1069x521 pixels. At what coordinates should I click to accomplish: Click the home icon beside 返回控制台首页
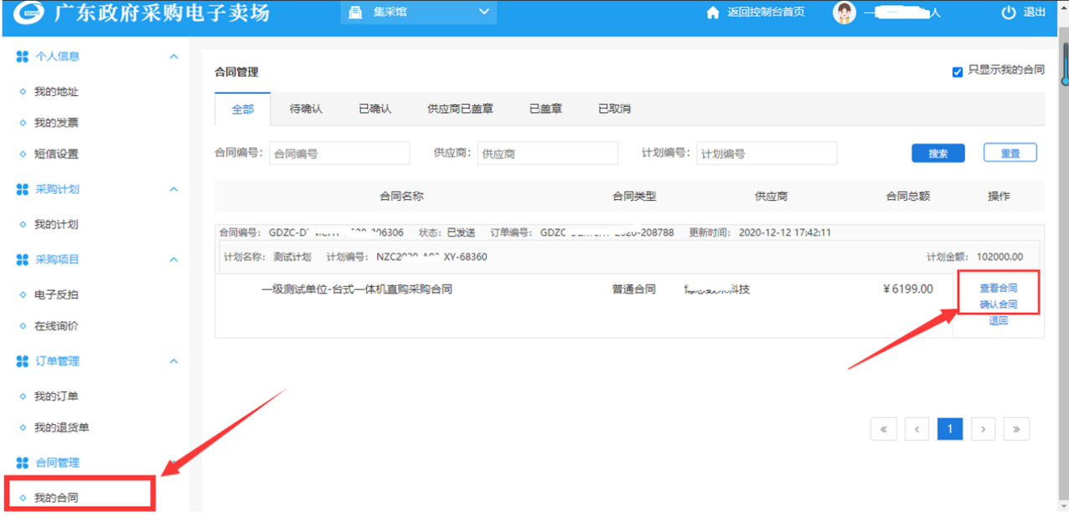point(713,13)
